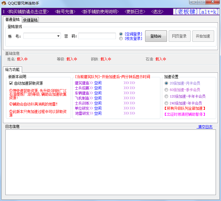221x201 pixels.
Task: Open <新手辅助使用说明> menu item
Action: tap(100, 12)
